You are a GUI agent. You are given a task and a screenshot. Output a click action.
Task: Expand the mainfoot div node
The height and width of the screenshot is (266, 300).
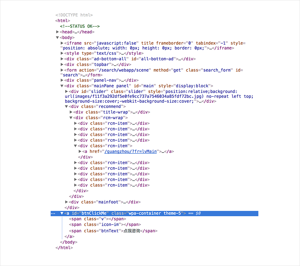[x=66, y=202]
